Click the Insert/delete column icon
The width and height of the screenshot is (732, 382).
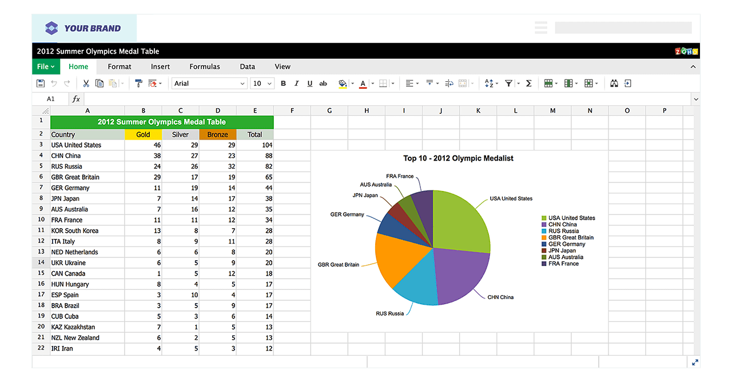click(x=568, y=83)
